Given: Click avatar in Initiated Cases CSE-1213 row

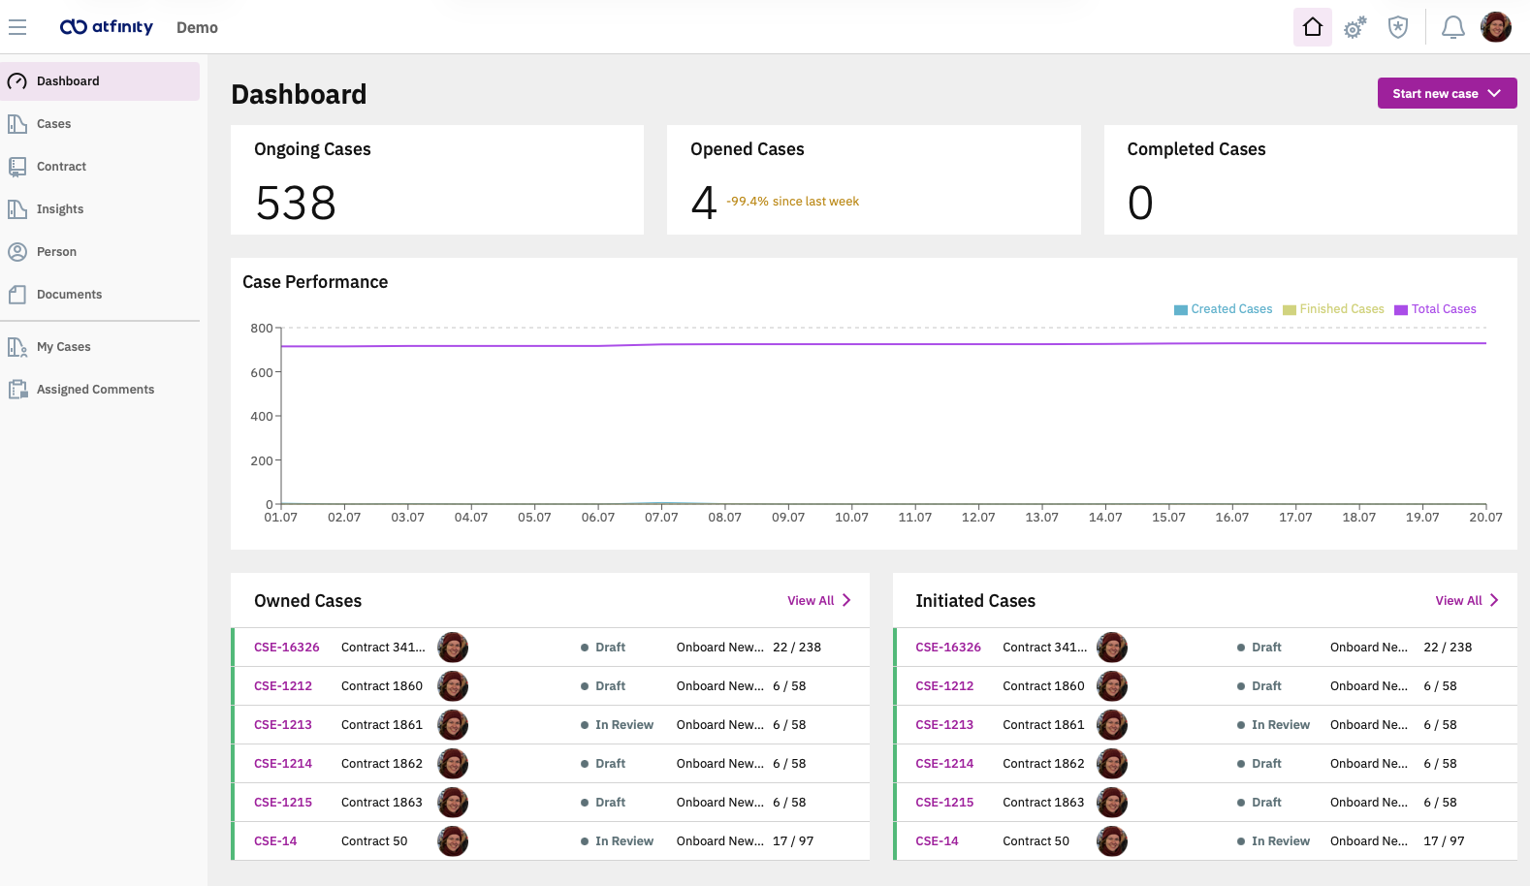Looking at the screenshot, I should [1112, 725].
